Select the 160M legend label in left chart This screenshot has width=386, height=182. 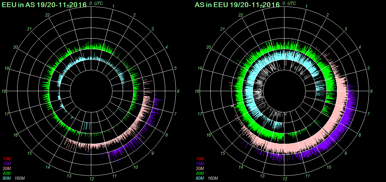pos(19,178)
